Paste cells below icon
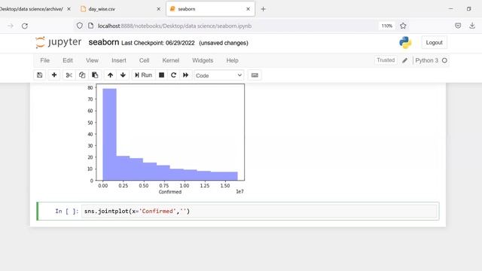This screenshot has height=271, width=482. [x=95, y=75]
